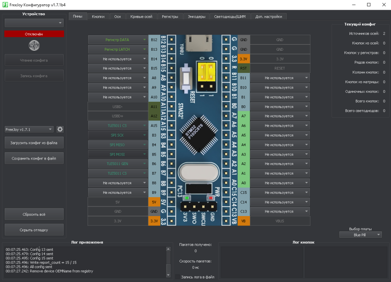This screenshot has height=282, width=391.
Task: Click the settings gear next to FreeJoy v1.7.1
Action: click(60, 129)
